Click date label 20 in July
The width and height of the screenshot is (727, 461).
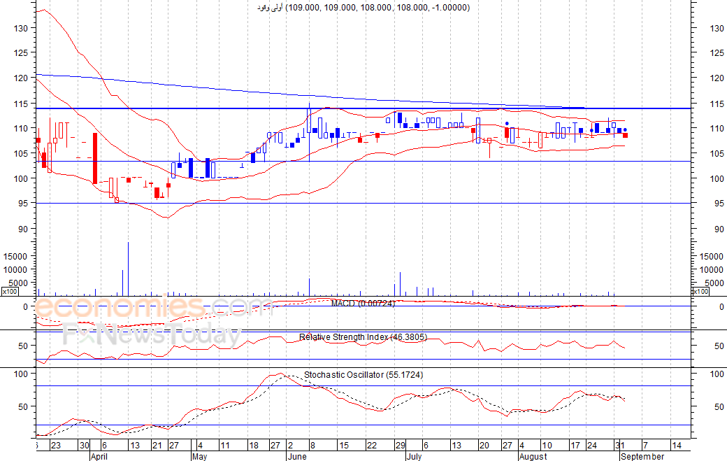(x=484, y=445)
